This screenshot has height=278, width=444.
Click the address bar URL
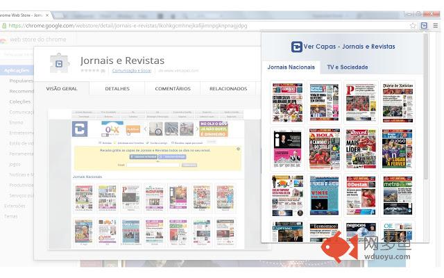tap(128, 26)
